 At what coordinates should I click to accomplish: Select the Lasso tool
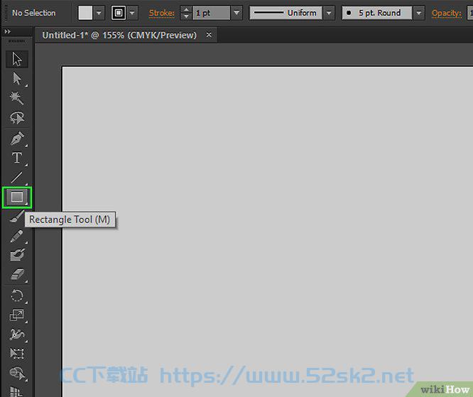coord(17,118)
